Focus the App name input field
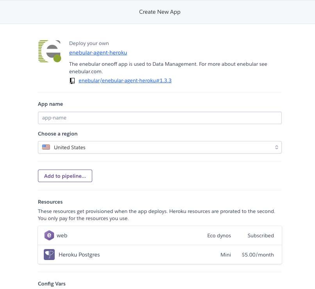The height and width of the screenshot is (289, 315). click(x=160, y=118)
